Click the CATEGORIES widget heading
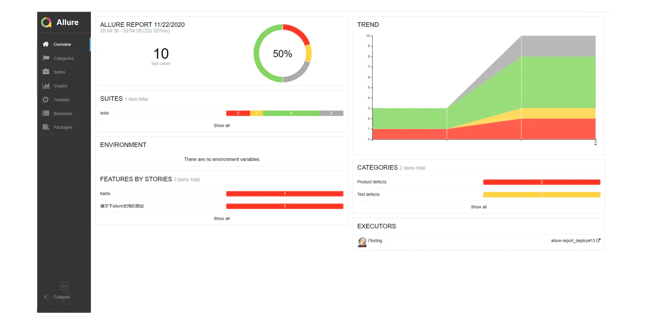 [x=378, y=167]
